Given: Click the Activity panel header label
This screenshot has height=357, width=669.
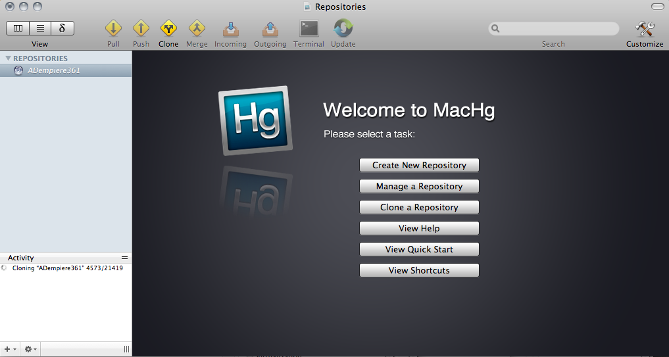Looking at the screenshot, I should pos(20,258).
